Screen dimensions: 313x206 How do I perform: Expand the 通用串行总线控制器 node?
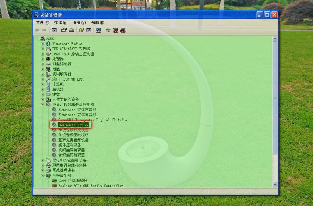[42, 165]
